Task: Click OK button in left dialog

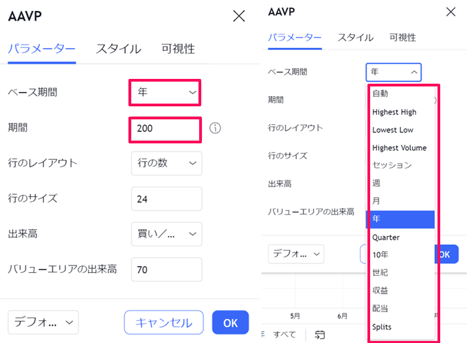Action: pyautogui.click(x=230, y=322)
